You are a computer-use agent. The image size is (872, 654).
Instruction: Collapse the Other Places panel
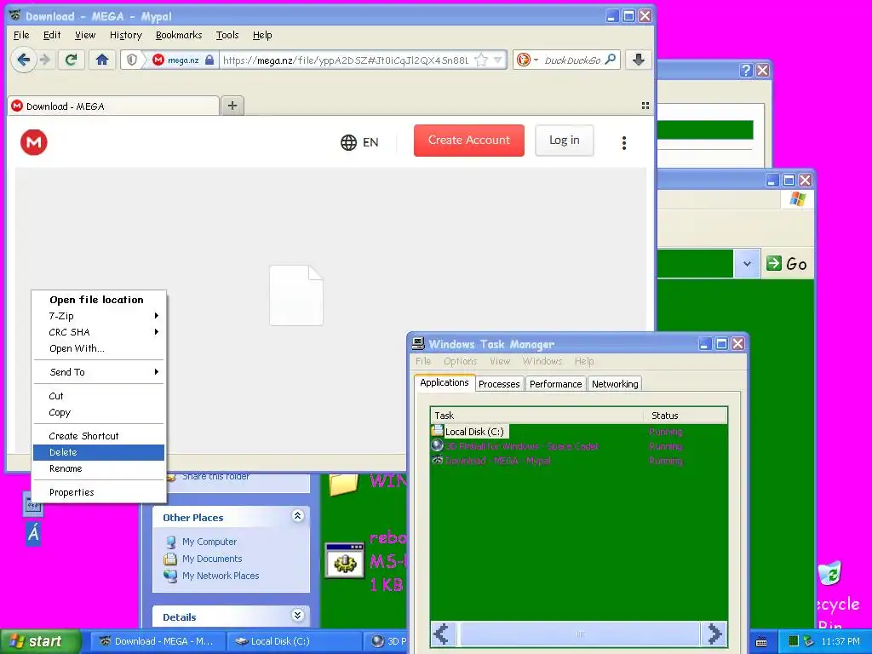click(x=297, y=516)
